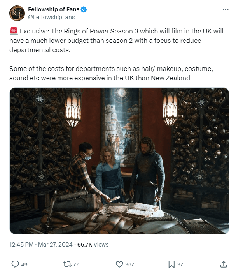
Task: Open the attached Rings of Power photo
Action: (119, 160)
